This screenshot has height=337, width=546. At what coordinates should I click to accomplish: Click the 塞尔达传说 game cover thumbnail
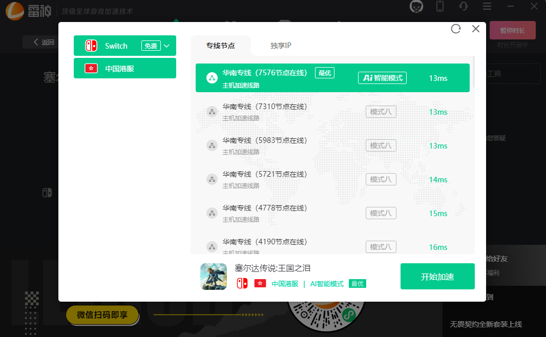[x=214, y=277]
